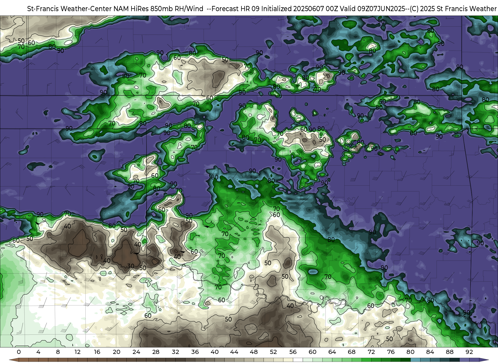Image resolution: width=498 pixels, height=363 pixels.
Task: Select the teal swatch right of tick 80
Action: point(415,360)
